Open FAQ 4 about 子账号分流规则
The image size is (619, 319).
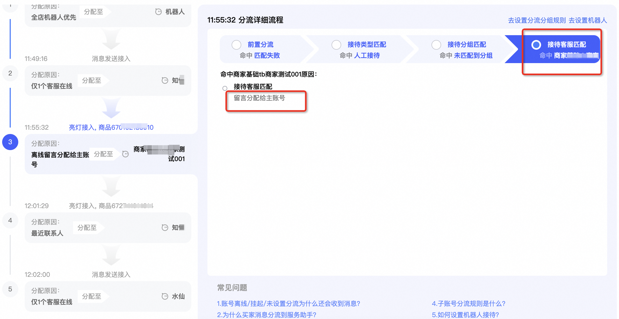[x=469, y=303]
